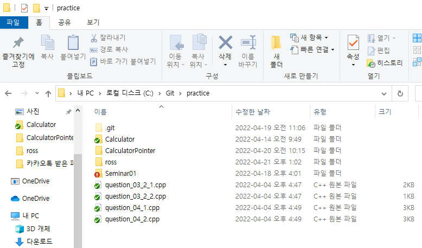This screenshot has width=422, height=248.
Task: Click the Cut scissors icon
Action: click(x=94, y=38)
